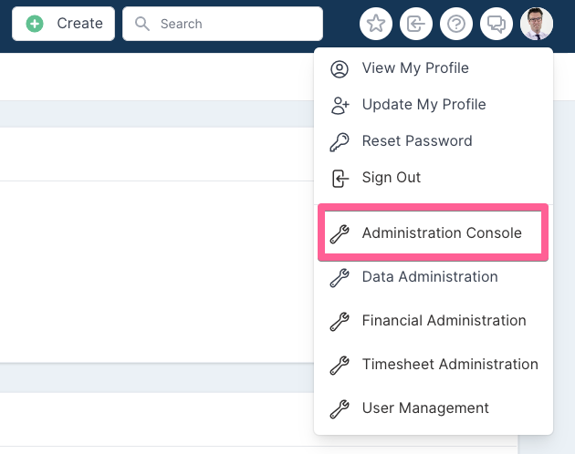Image resolution: width=575 pixels, height=454 pixels.
Task: Click the person-plus icon beside Update My Profile
Action: pyautogui.click(x=340, y=106)
